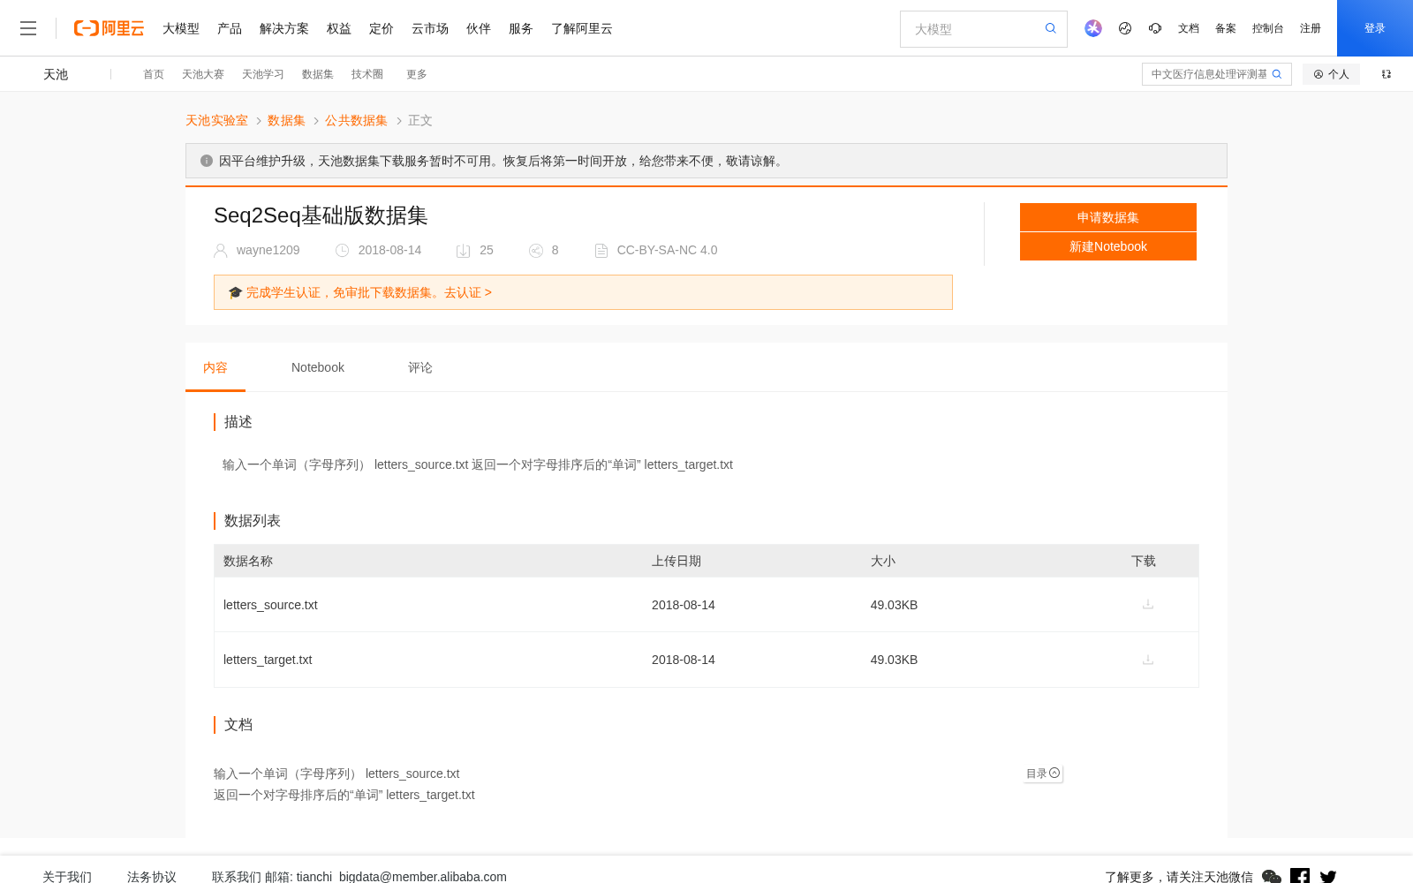1413x883 pixels.
Task: Open the hamburger menu icon
Action: (x=28, y=28)
